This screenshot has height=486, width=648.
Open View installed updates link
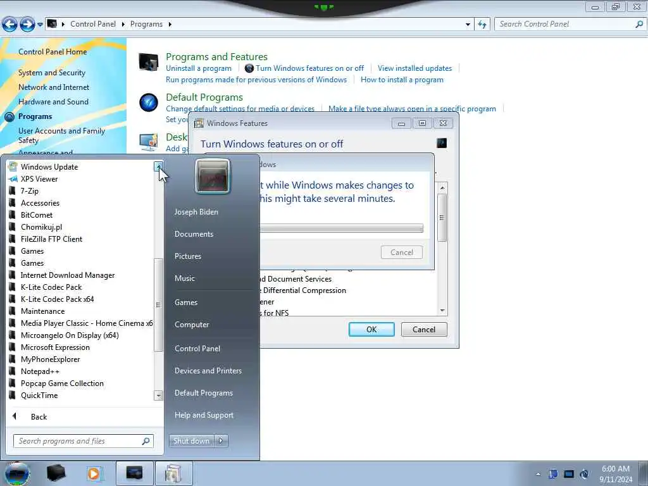414,68
